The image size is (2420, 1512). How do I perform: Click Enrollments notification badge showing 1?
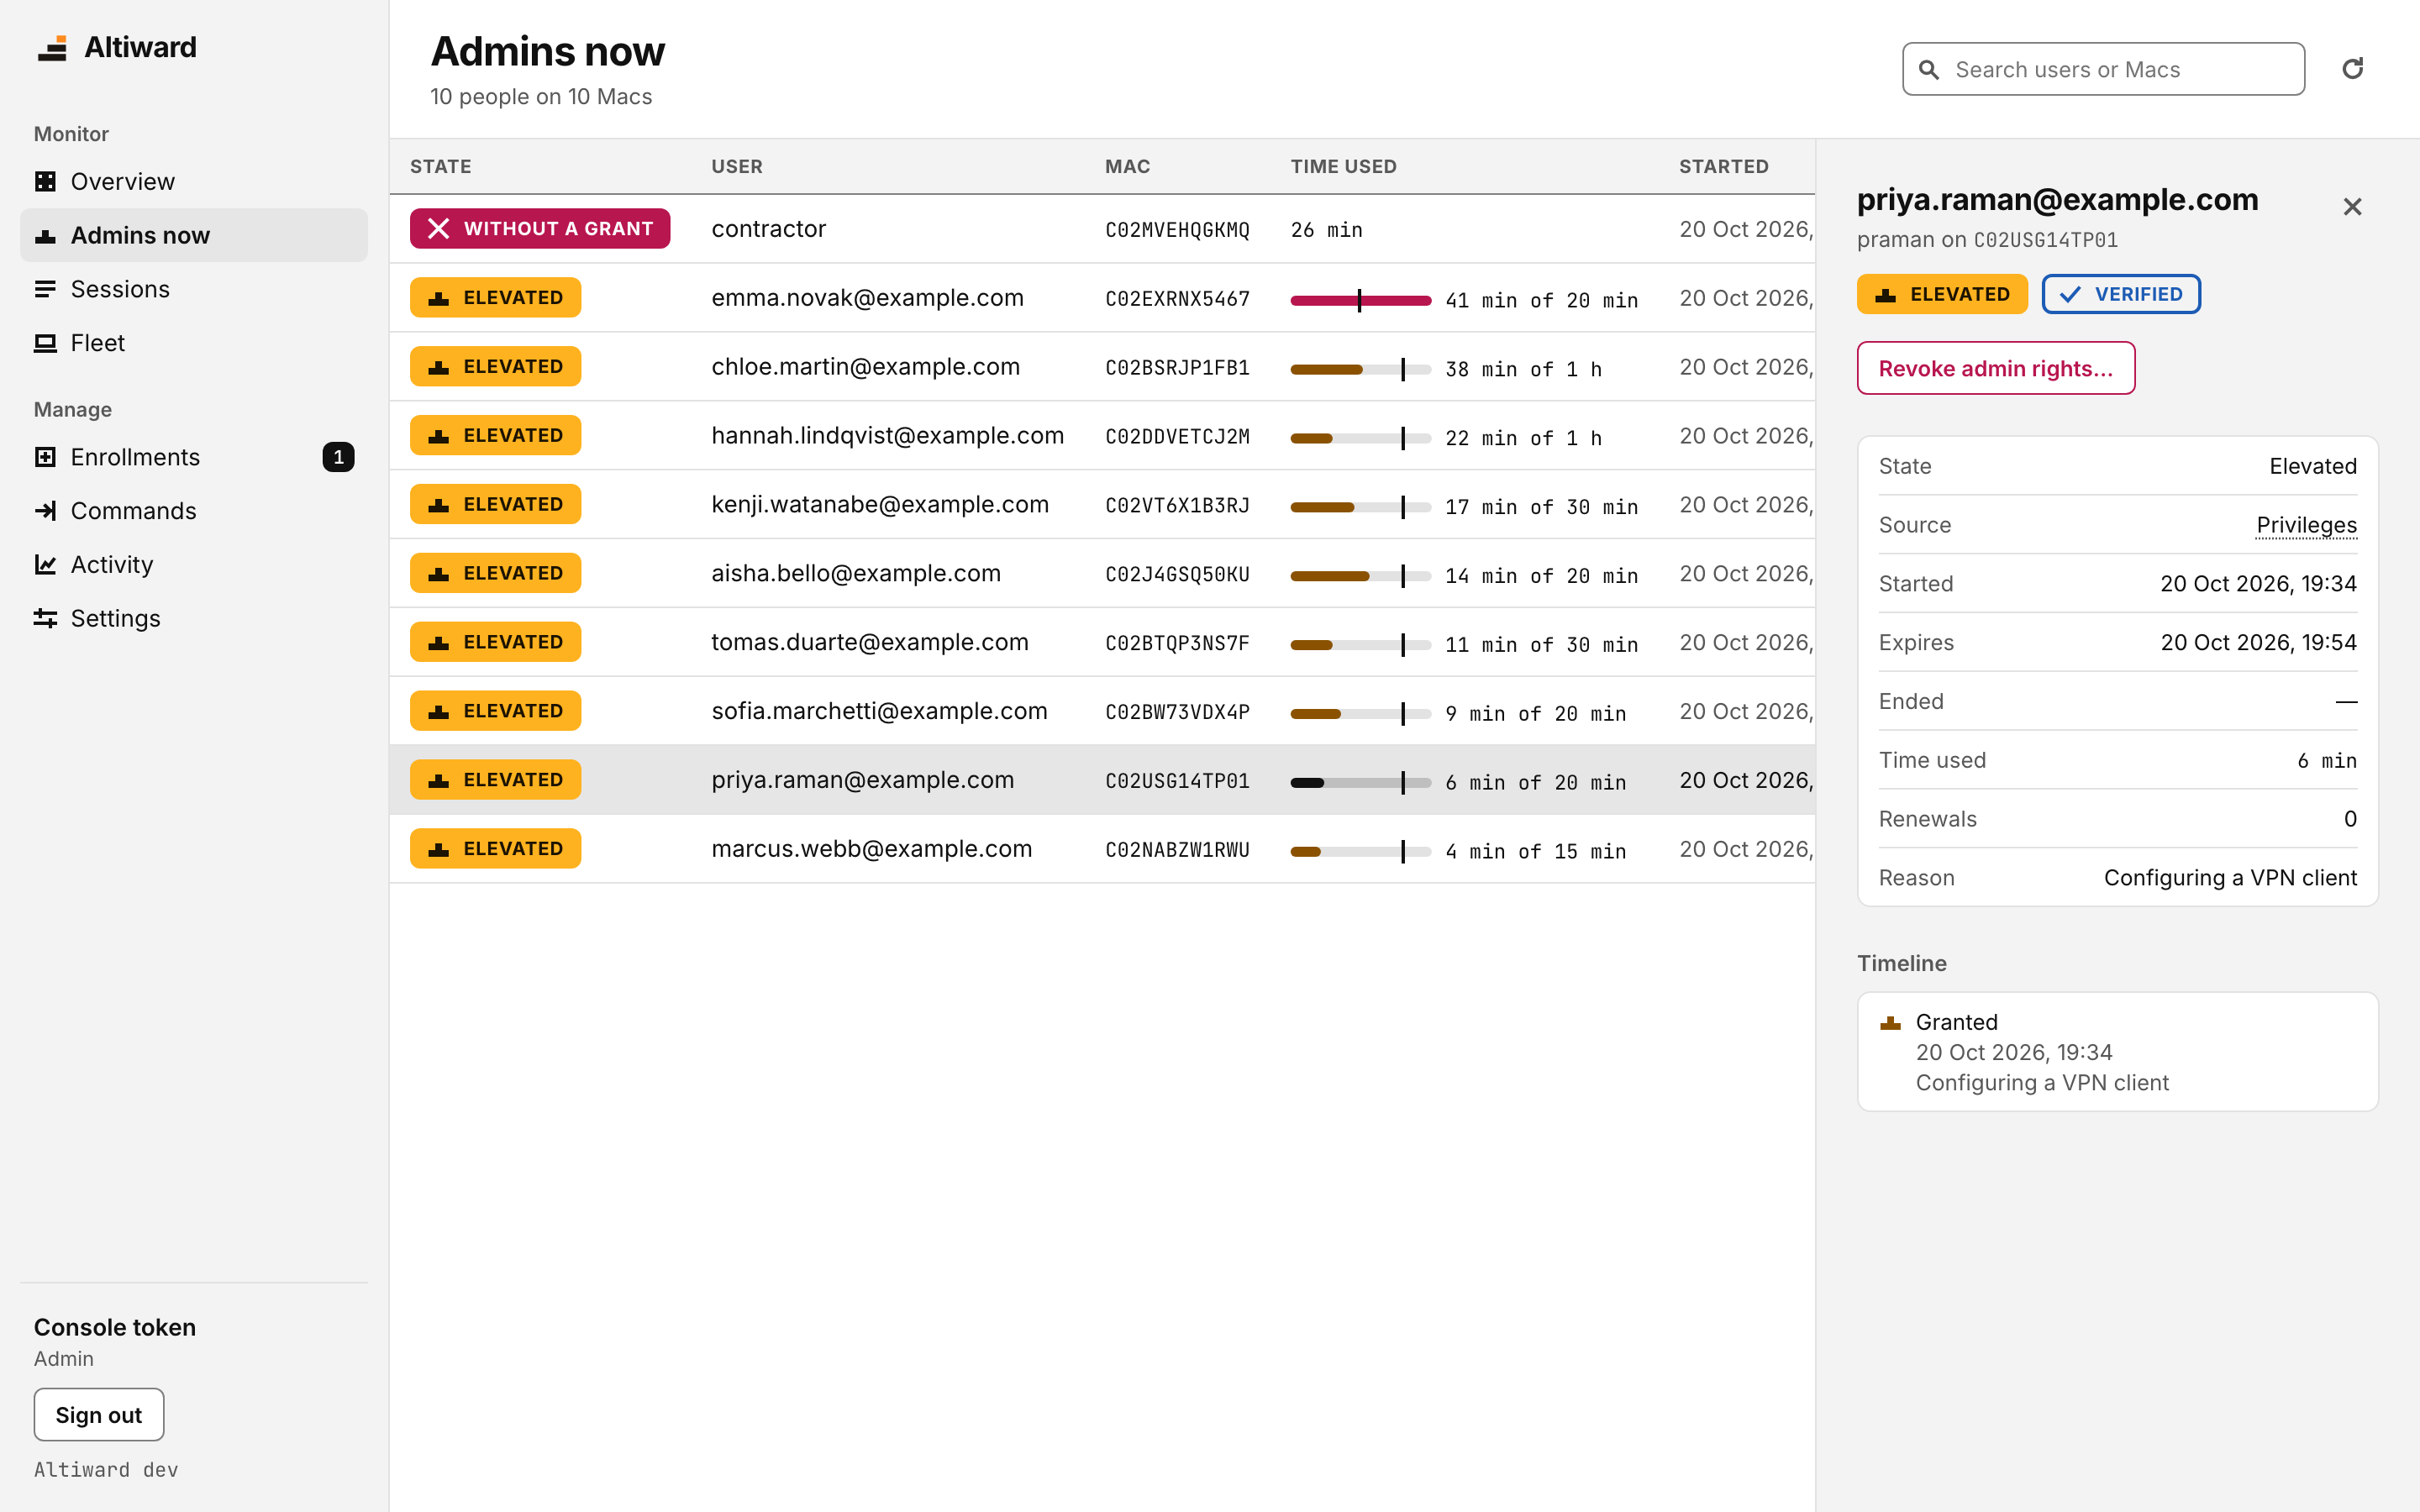point(338,457)
